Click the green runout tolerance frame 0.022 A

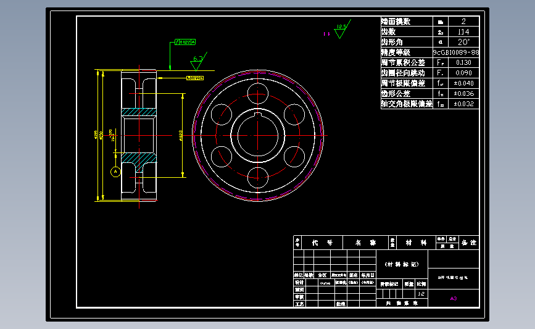(x=185, y=42)
